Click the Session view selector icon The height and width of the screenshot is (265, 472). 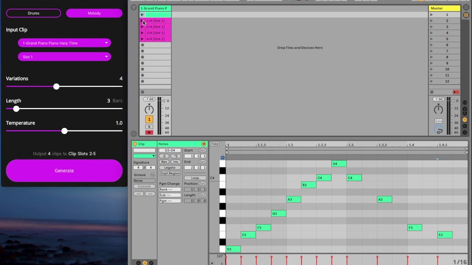pos(466,15)
